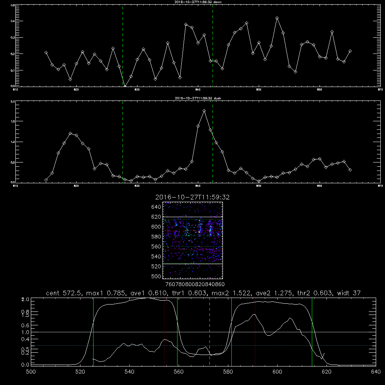Click the green solid line near 614 in bottom plot
The width and height of the screenshot is (385, 385).
(312, 331)
